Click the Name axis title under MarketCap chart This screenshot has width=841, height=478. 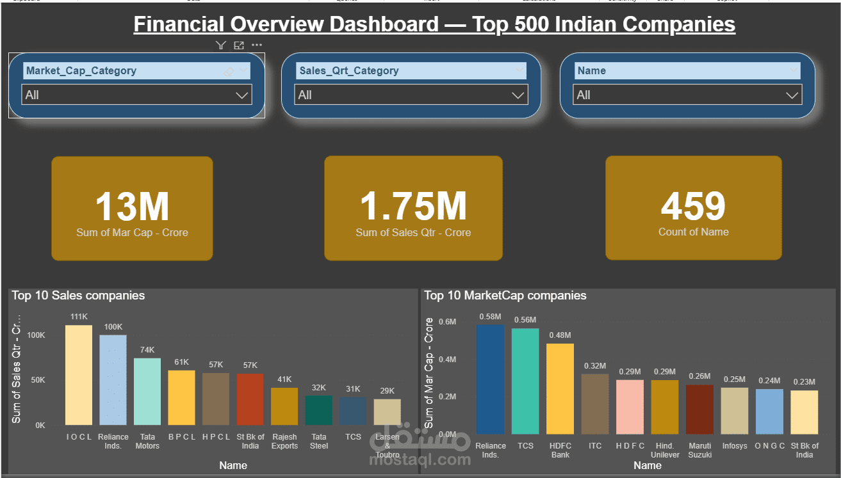point(647,465)
